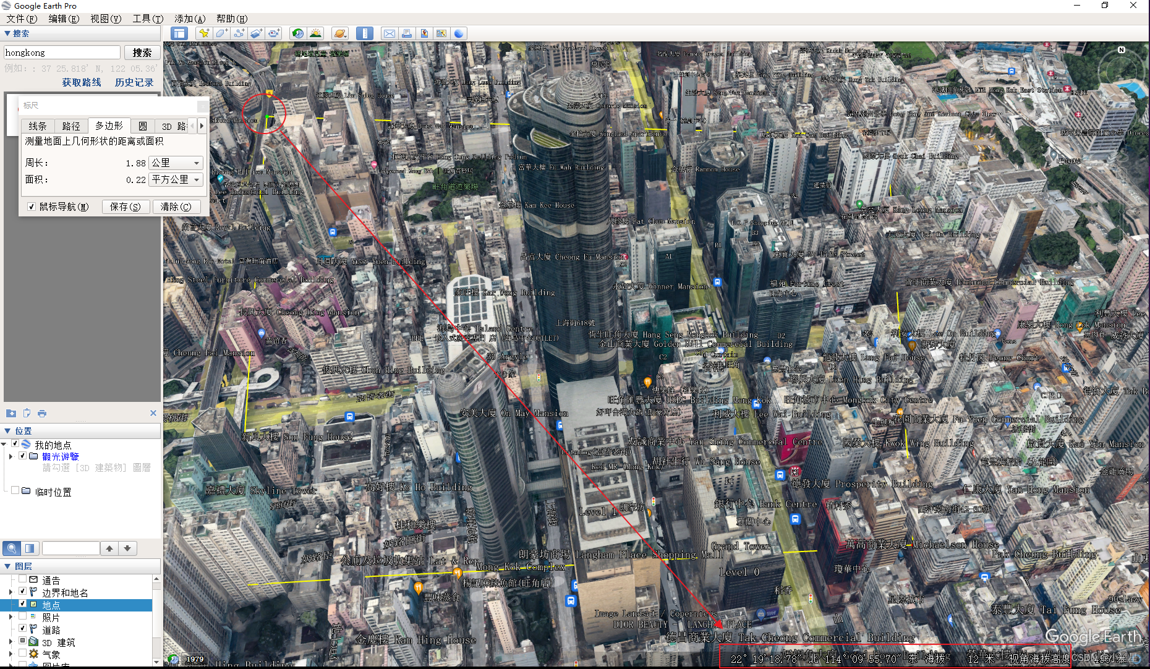Open the 历史记录 link
Viewport: 1150px width, 669px height.
(x=134, y=82)
